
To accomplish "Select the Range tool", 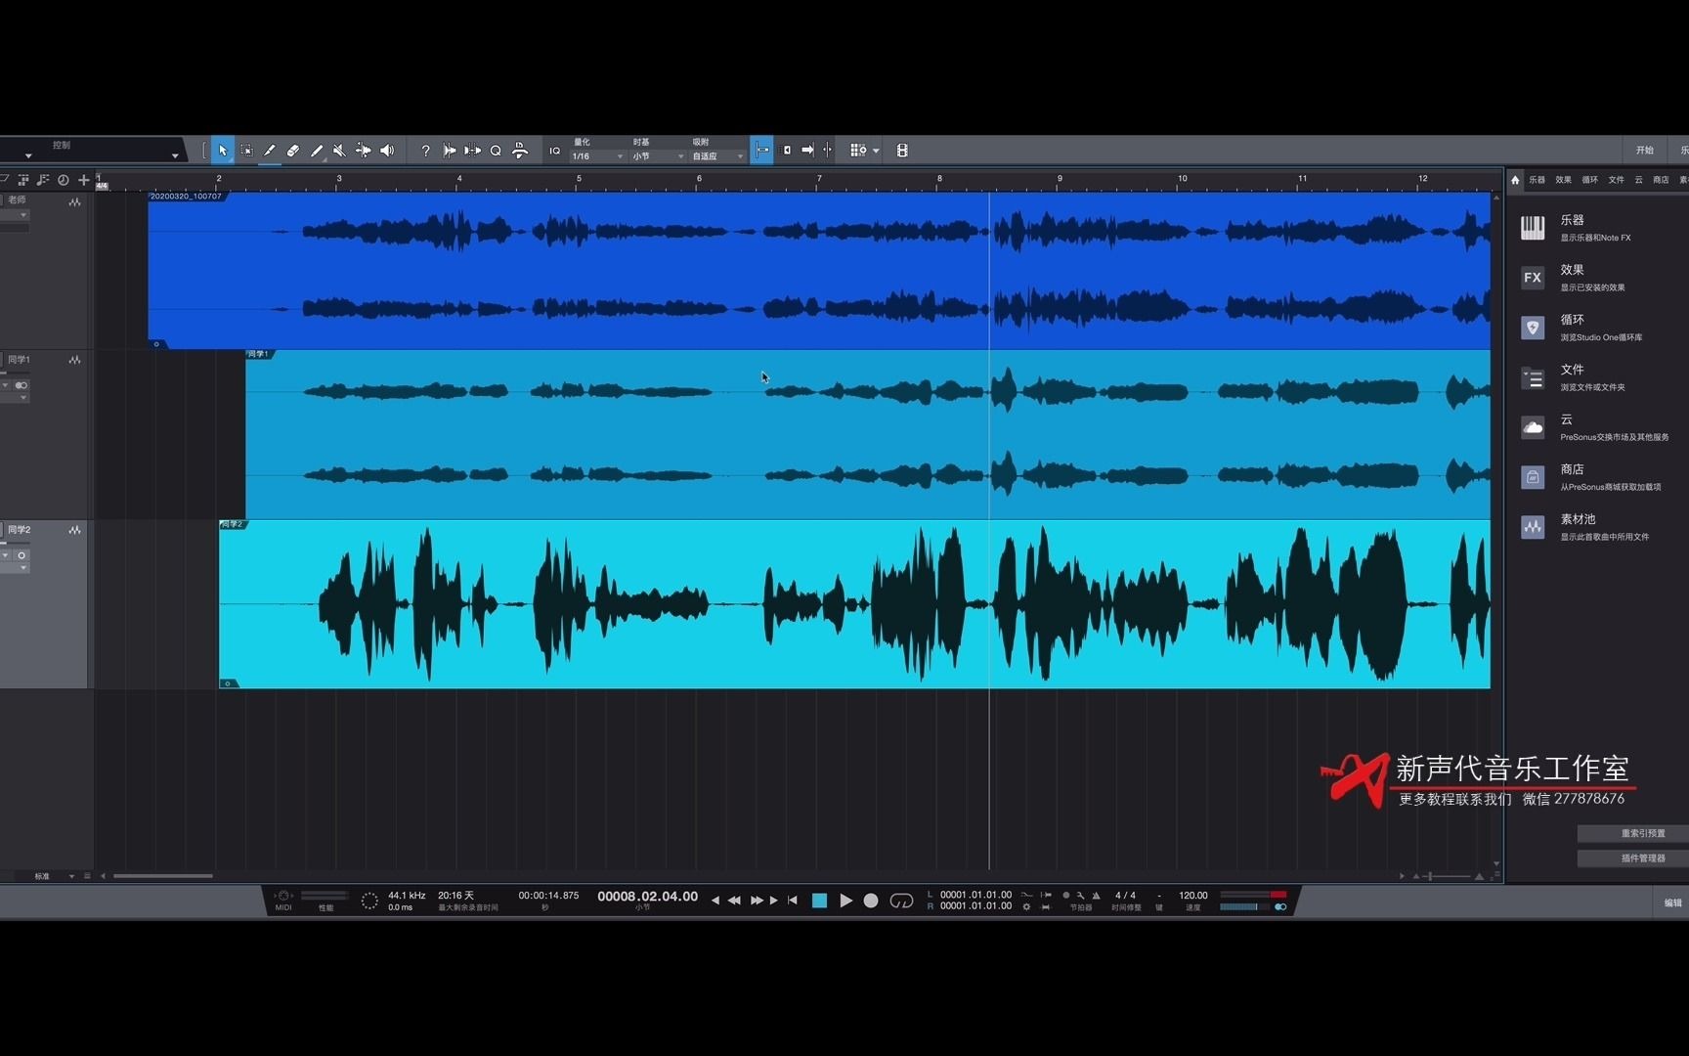I will (x=246, y=151).
